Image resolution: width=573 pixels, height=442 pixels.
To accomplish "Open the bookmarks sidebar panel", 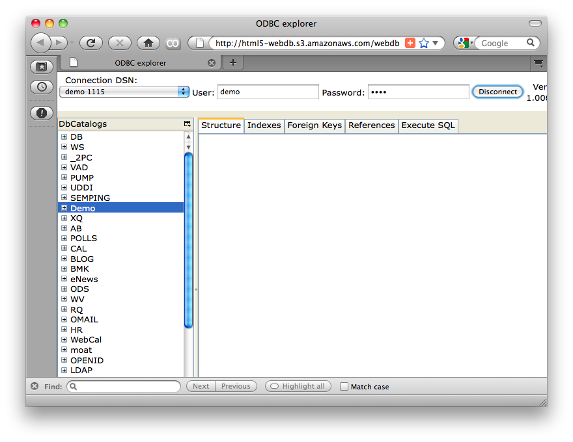I will (42, 67).
